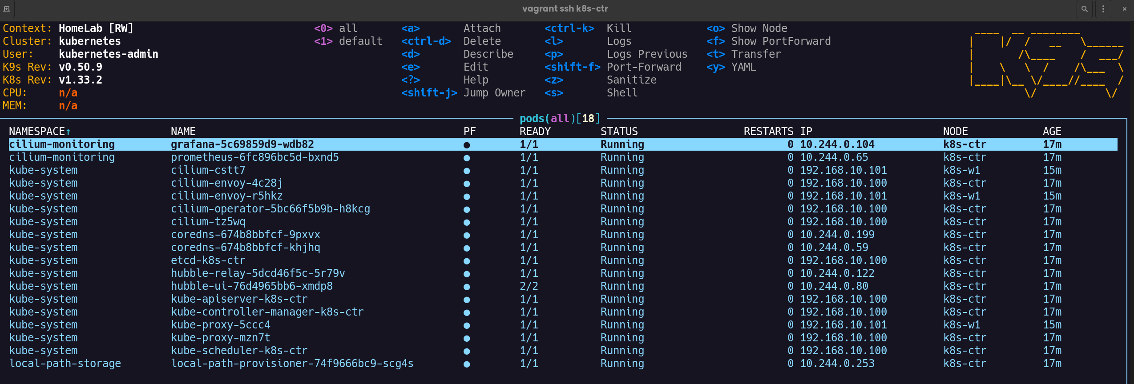Image resolution: width=1134 pixels, height=384 pixels.
Task: Click the PF dot for cilium-envoy-4c28j
Action: 467,184
